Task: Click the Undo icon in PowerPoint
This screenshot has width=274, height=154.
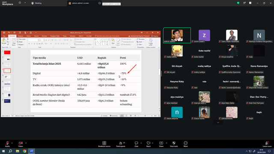Action: click(x=9, y=33)
